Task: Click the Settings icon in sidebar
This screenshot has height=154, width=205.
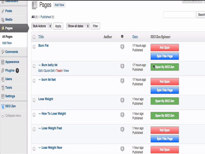Action: pos(3,96)
